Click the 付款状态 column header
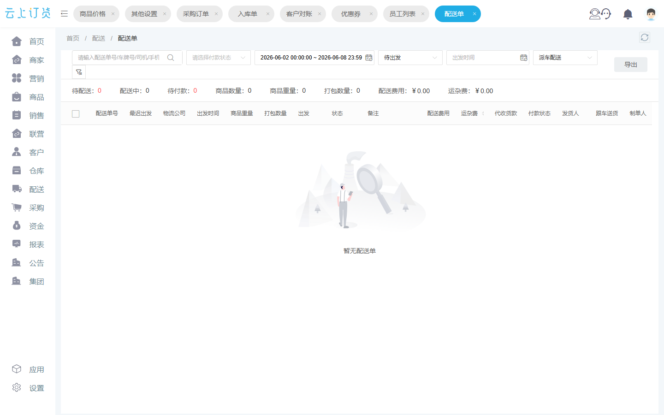Viewport: 664px width, 415px height. coord(539,113)
